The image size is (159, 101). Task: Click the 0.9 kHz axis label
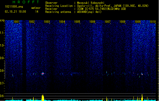(2, 58)
